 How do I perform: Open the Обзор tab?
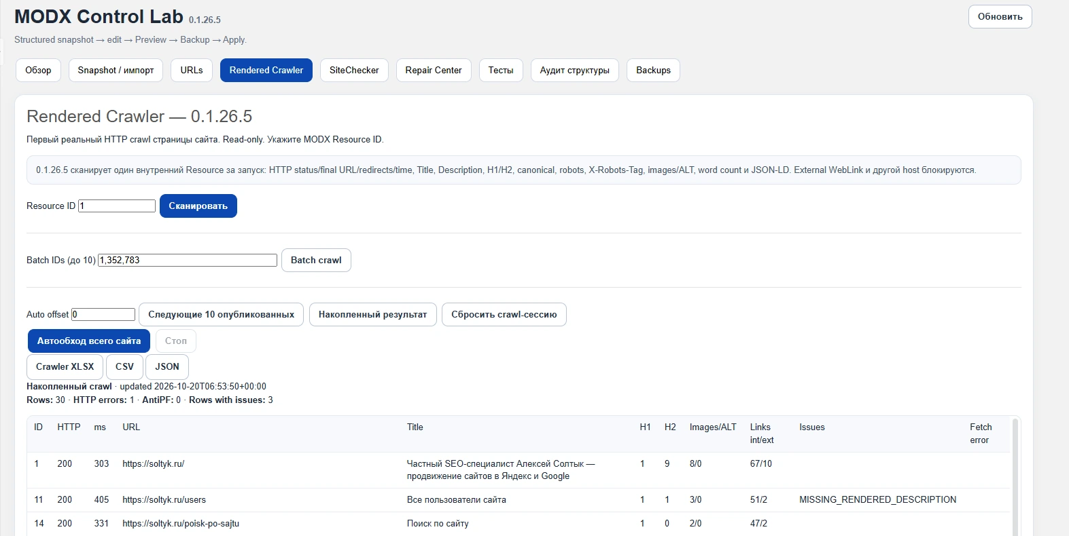click(38, 70)
